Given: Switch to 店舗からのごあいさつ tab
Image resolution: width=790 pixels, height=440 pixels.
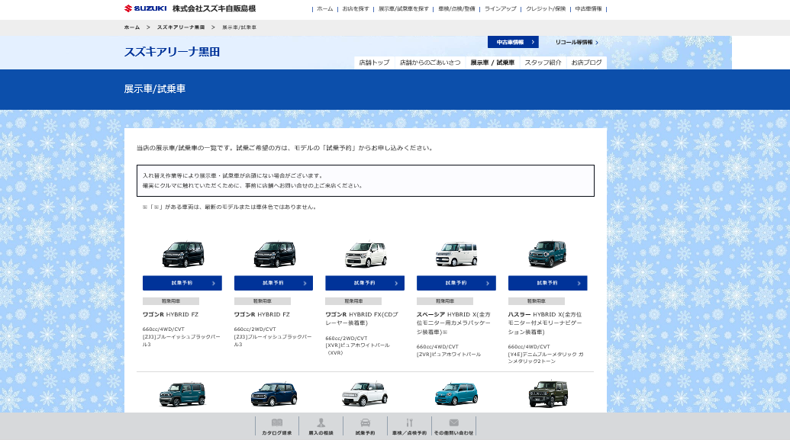Looking at the screenshot, I should coord(430,63).
